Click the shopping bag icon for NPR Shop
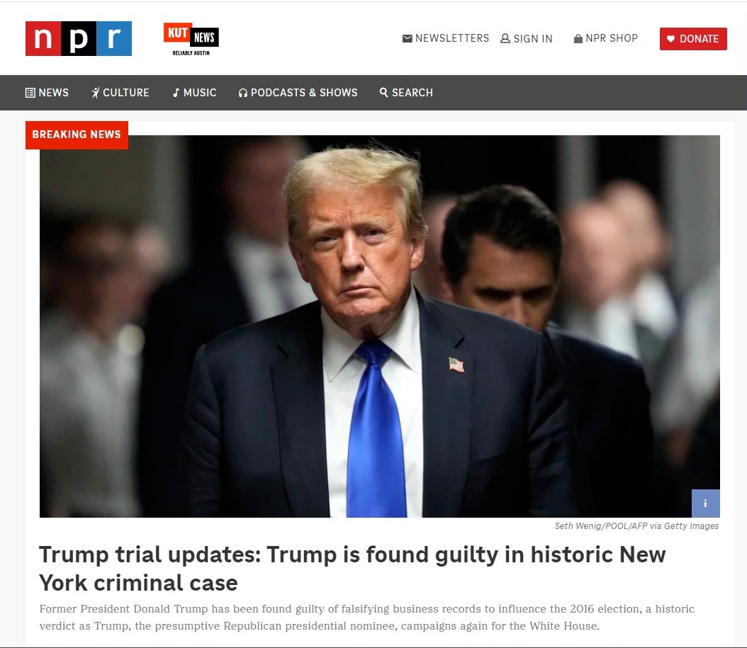 [x=578, y=38]
